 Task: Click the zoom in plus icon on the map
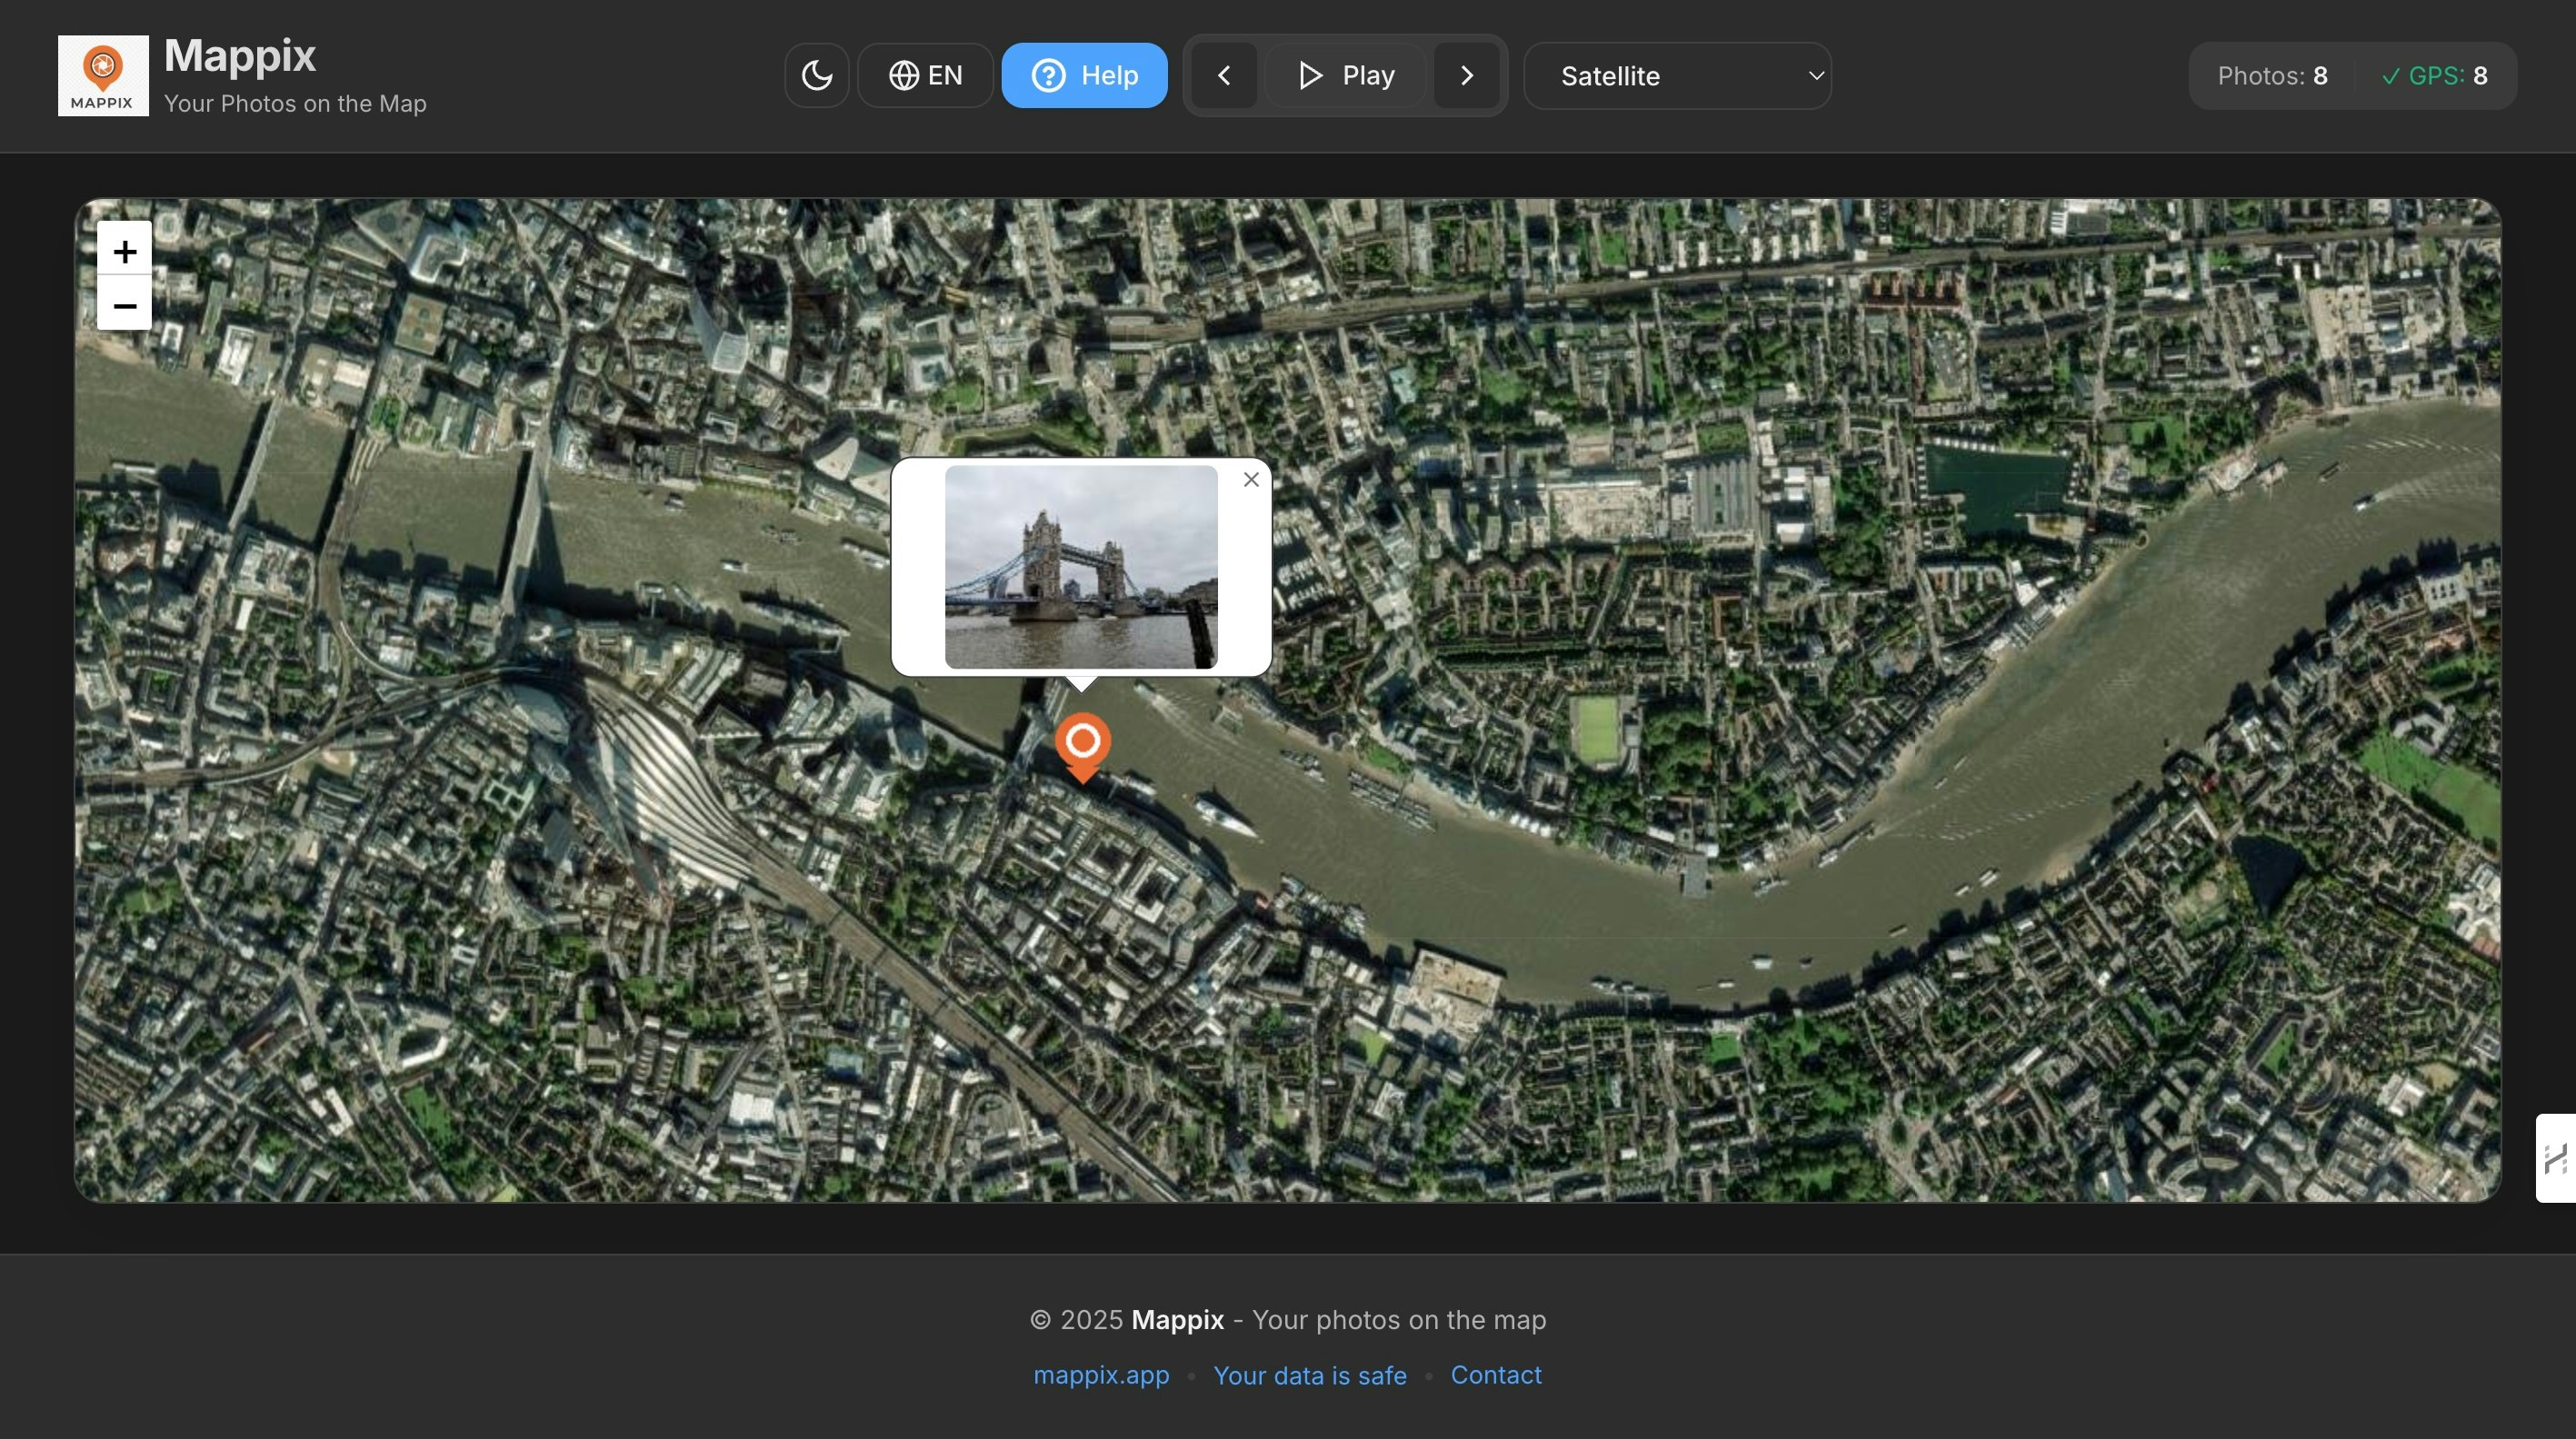tap(124, 251)
